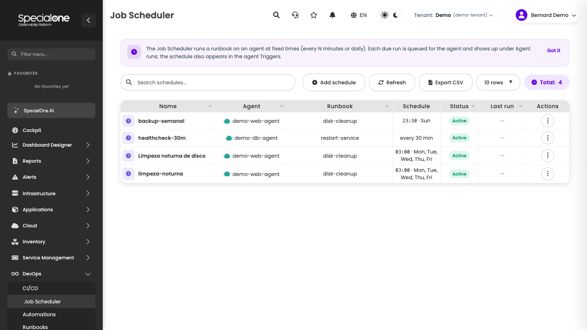Expand the Applications menu
The image size is (587, 330).
pyautogui.click(x=51, y=209)
